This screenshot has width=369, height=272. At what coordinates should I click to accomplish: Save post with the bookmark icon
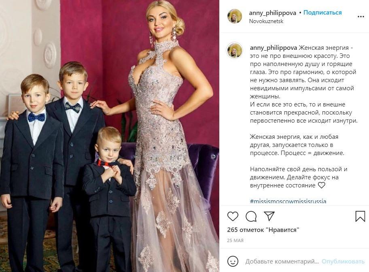click(x=360, y=216)
